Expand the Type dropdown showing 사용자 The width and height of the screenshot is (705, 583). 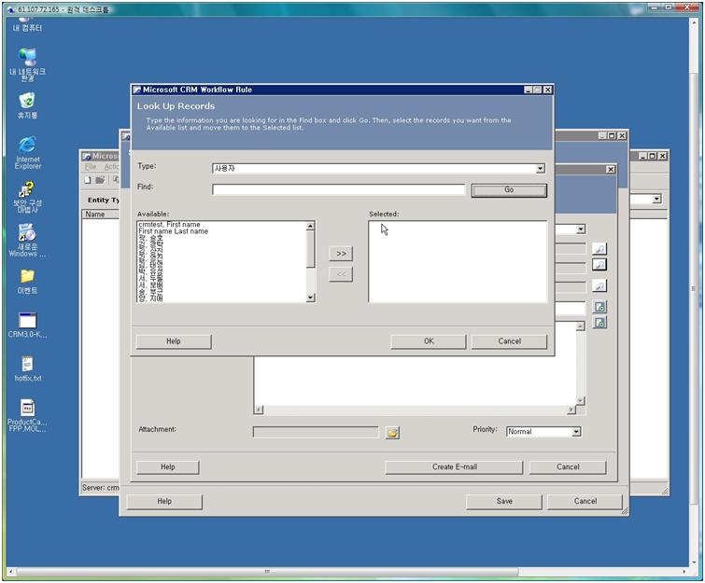point(540,169)
